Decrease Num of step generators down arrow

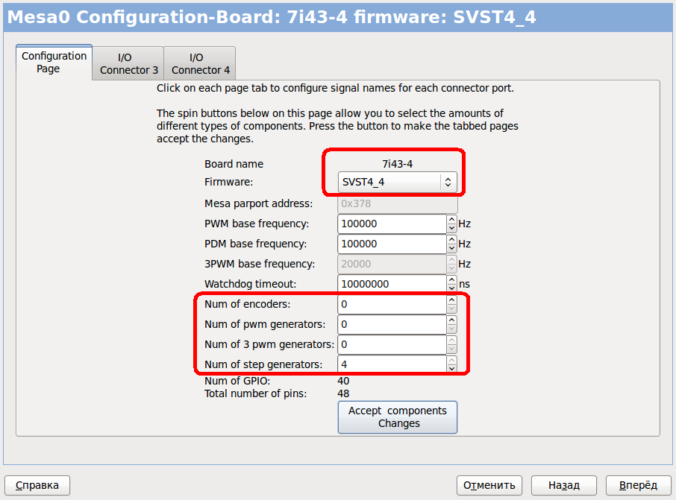451,369
